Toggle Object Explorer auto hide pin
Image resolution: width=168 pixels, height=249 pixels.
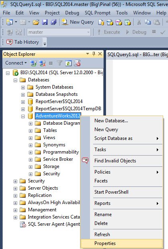[94, 54]
